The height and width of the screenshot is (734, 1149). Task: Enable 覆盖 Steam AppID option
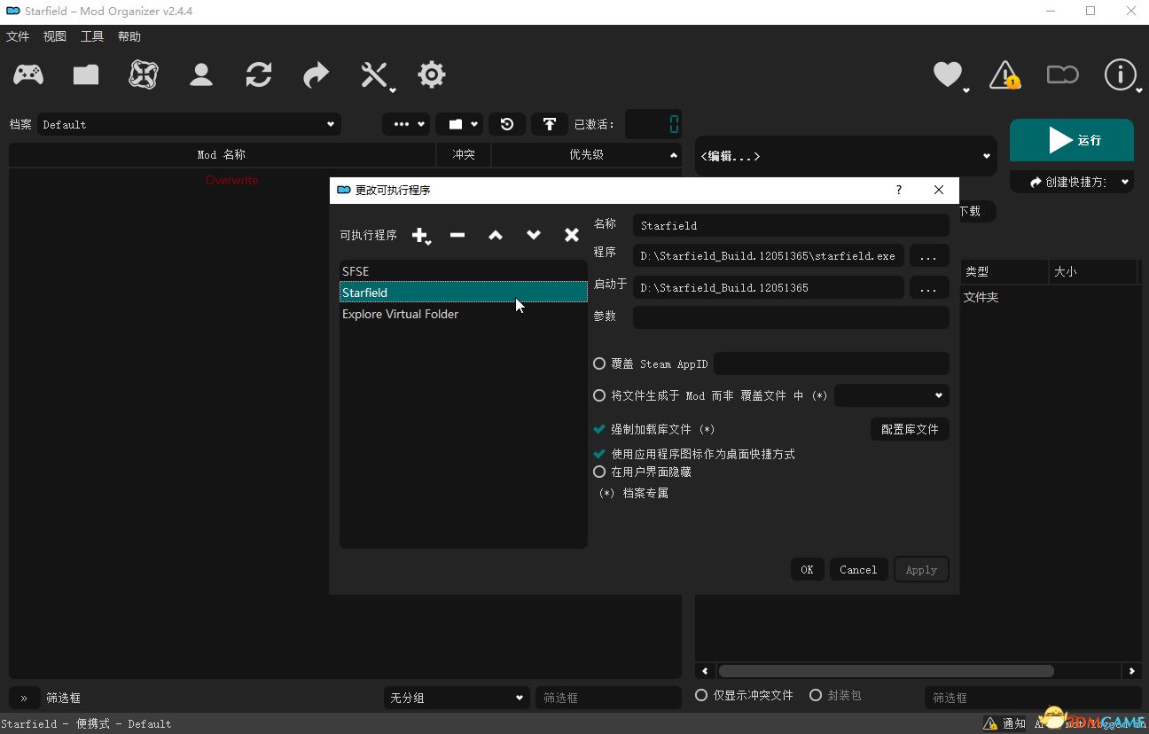tap(600, 364)
